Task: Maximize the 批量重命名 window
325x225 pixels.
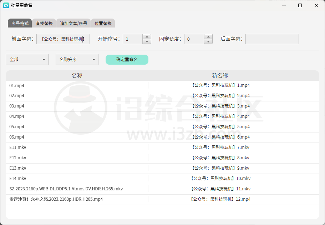Action: (300, 5)
